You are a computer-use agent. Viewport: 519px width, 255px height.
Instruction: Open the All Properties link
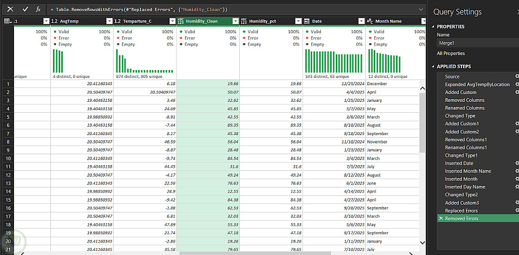(x=450, y=53)
